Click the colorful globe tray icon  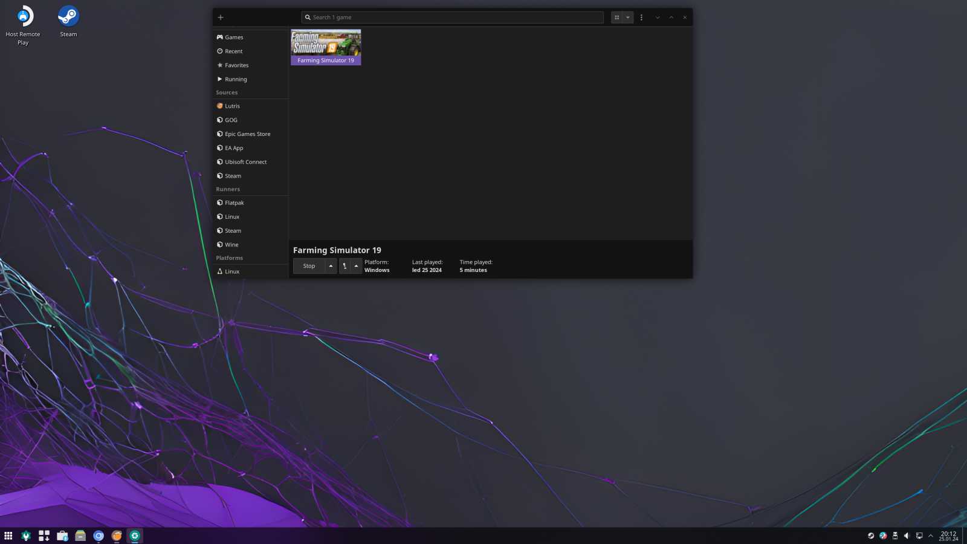tap(883, 536)
